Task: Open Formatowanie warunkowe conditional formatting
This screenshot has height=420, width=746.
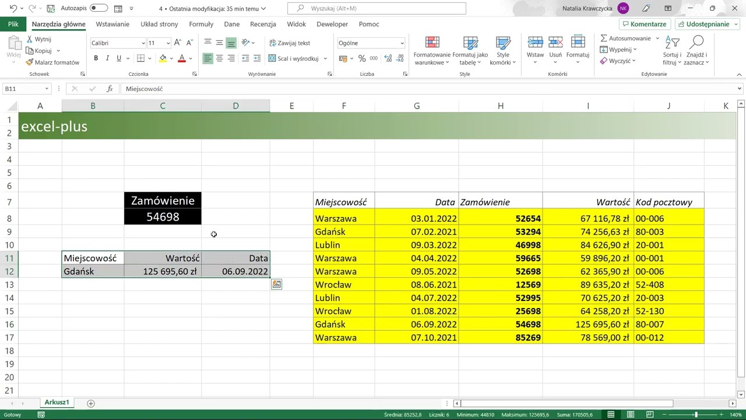Action: tap(432, 51)
